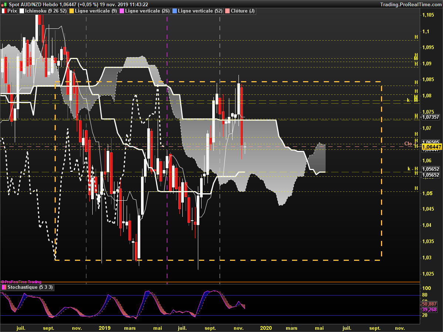Click the 1,025 price axis value

click(428, 274)
